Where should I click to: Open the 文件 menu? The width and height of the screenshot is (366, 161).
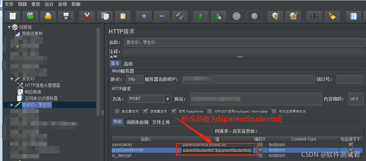point(9,4)
